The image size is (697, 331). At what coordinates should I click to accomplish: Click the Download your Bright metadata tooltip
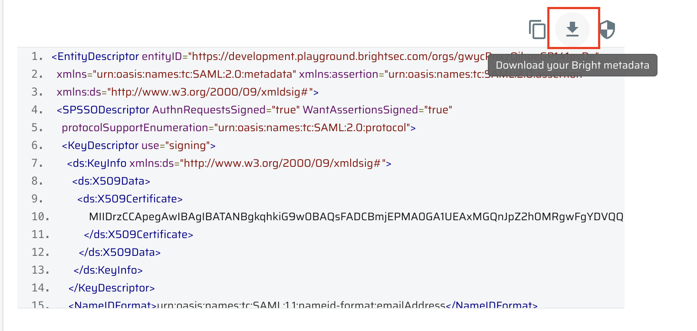[x=572, y=65]
